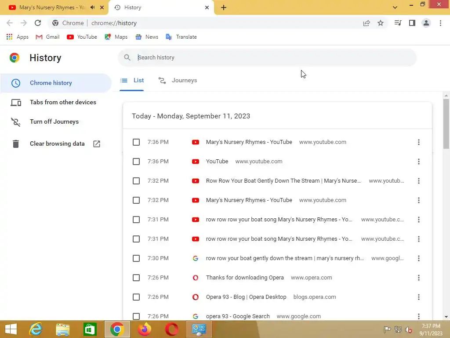
Task: Open opera 93 - Google Search link
Action: (x=238, y=316)
